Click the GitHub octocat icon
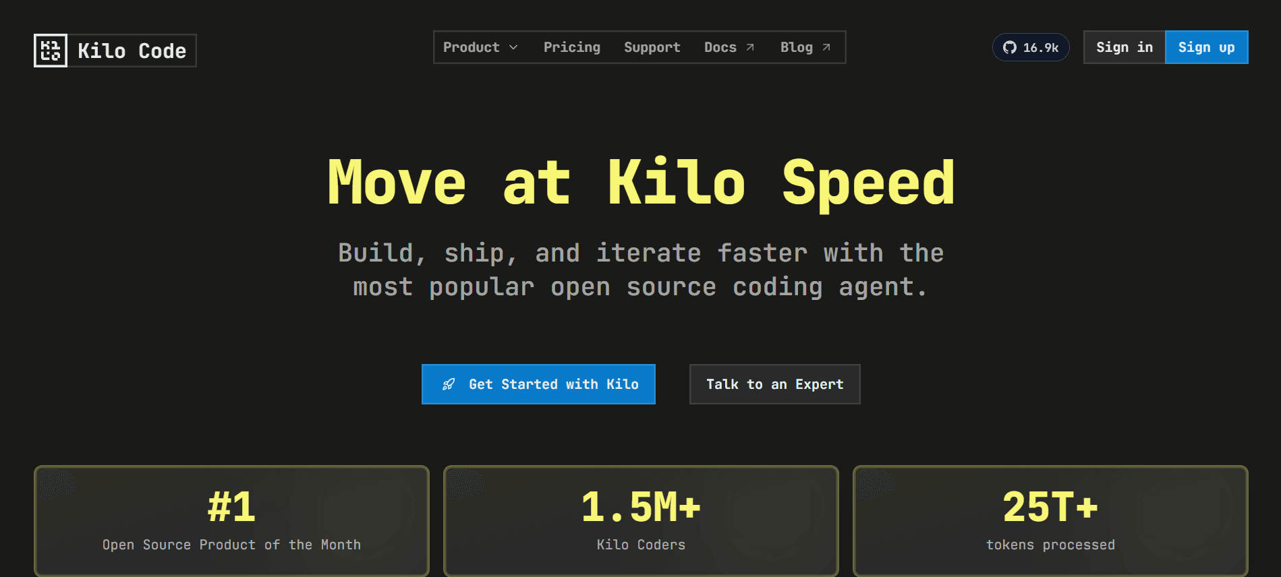1281x577 pixels. point(1009,47)
